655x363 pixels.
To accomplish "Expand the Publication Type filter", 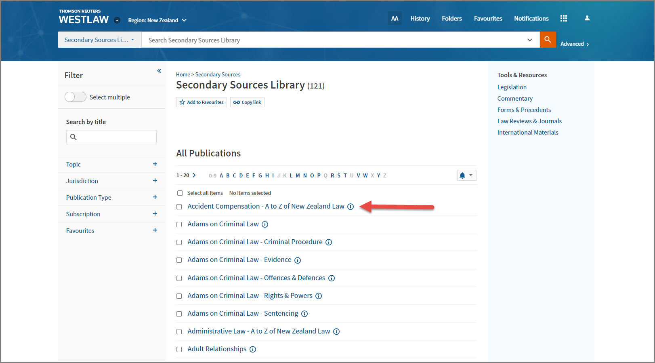I will click(155, 197).
